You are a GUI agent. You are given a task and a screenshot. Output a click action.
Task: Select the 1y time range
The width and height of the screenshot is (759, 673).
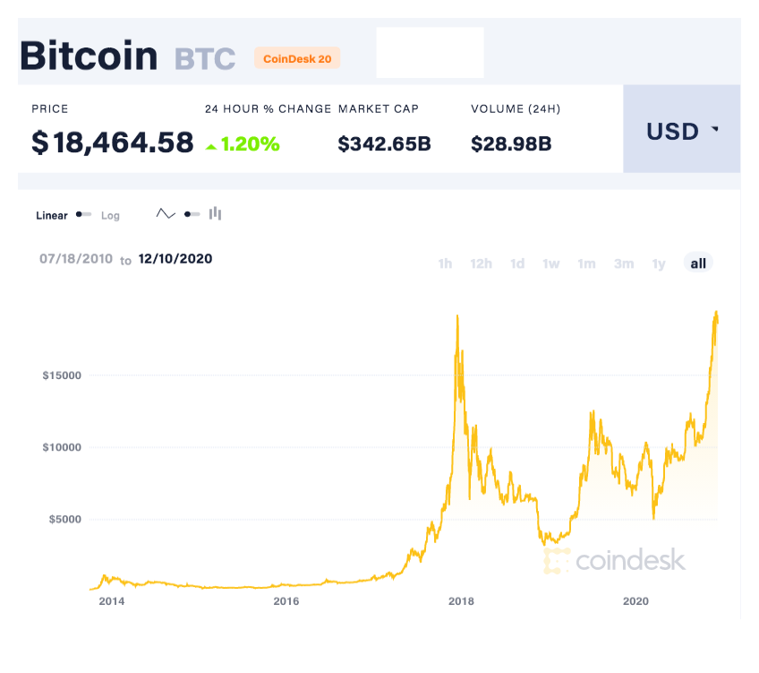tap(659, 263)
